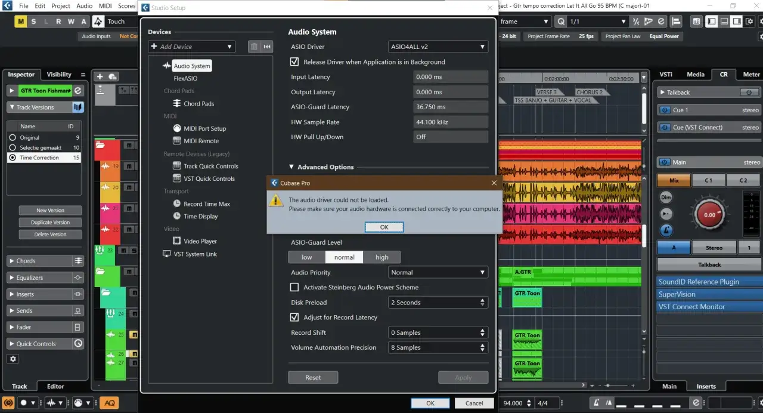Expand the Chords inspector section
The image size is (763, 413).
coord(12,261)
